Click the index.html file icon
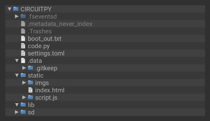 click(x=30, y=90)
